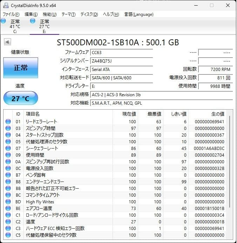Click the ファームウェア field showing CC63
Screen dimensions: 237x243
click(x=122, y=52)
